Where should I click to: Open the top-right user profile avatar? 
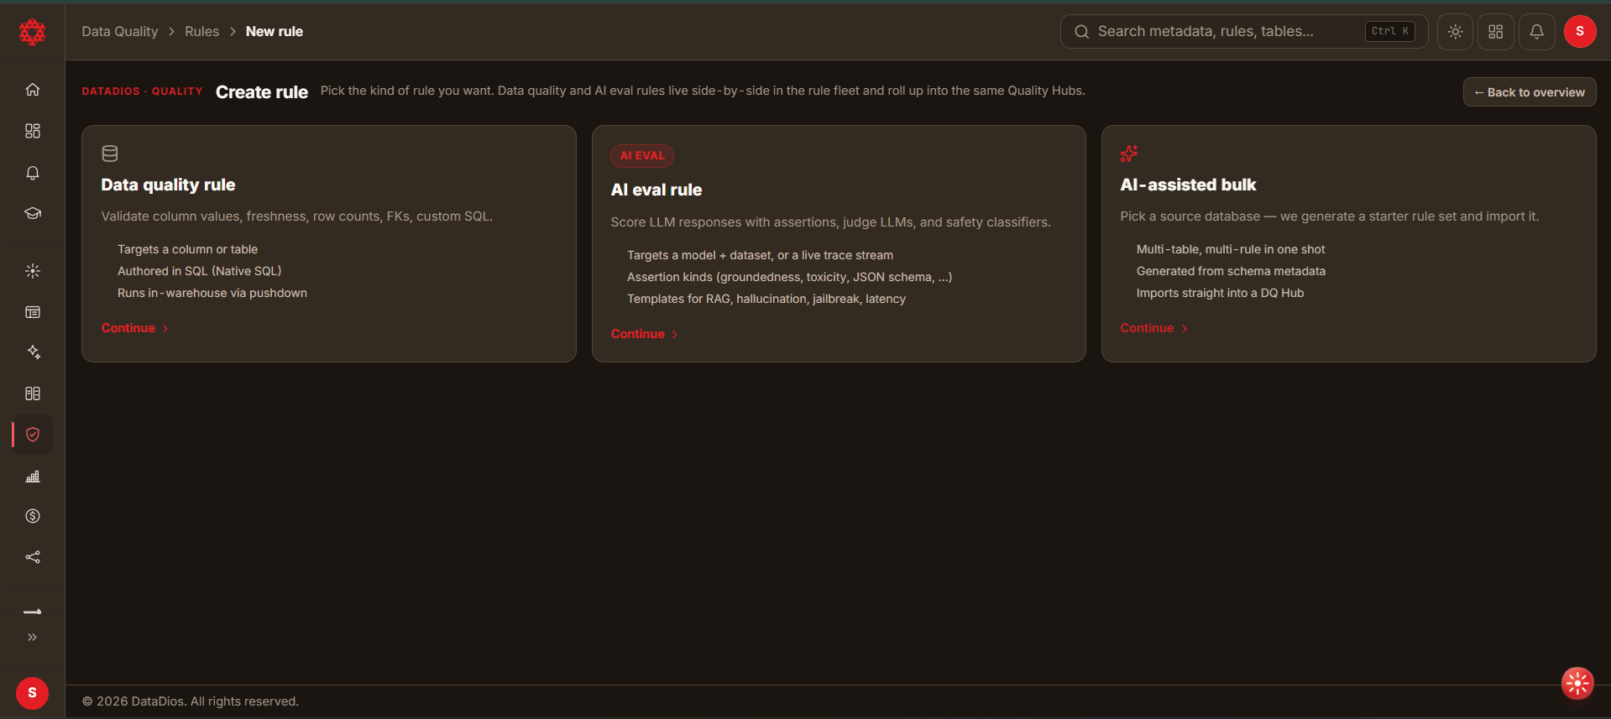tap(1580, 32)
